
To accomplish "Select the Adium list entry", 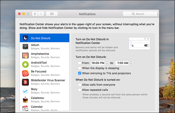I will (44, 47).
